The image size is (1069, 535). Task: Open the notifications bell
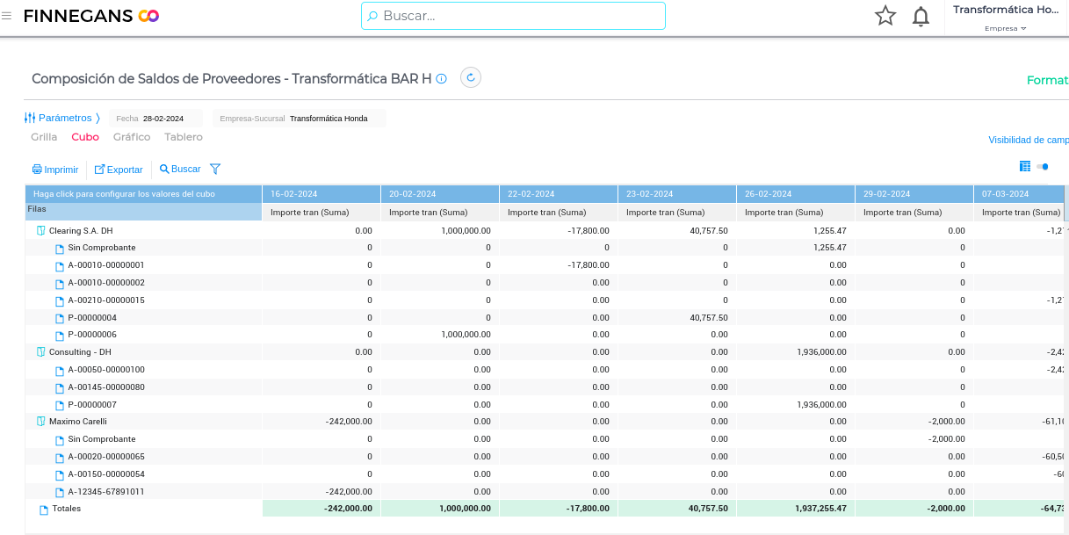point(921,16)
